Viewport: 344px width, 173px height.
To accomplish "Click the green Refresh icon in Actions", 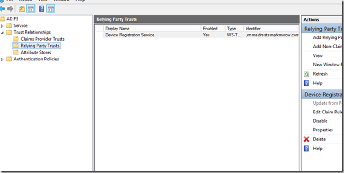I will click(x=307, y=74).
